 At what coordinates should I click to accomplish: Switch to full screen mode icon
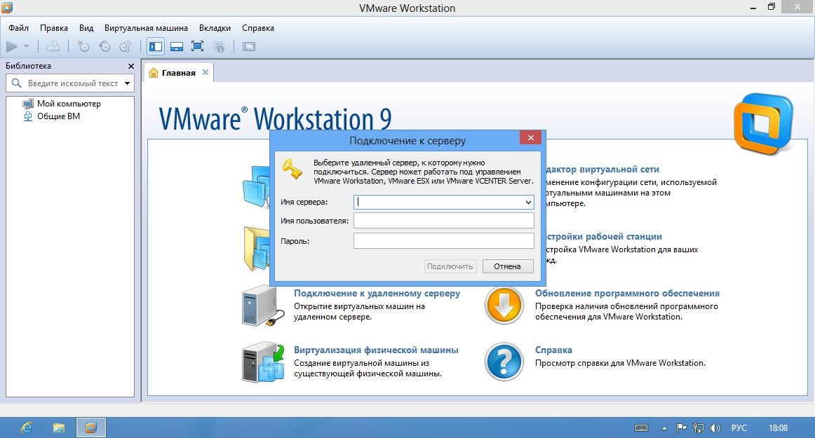[x=198, y=47]
